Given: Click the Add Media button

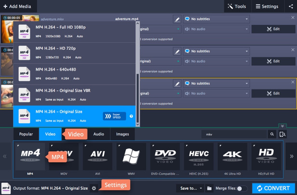Looking at the screenshot, I should tap(17, 6).
